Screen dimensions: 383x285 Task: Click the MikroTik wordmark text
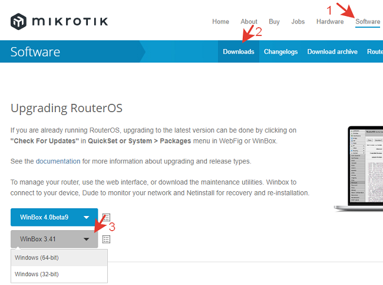[x=70, y=21]
